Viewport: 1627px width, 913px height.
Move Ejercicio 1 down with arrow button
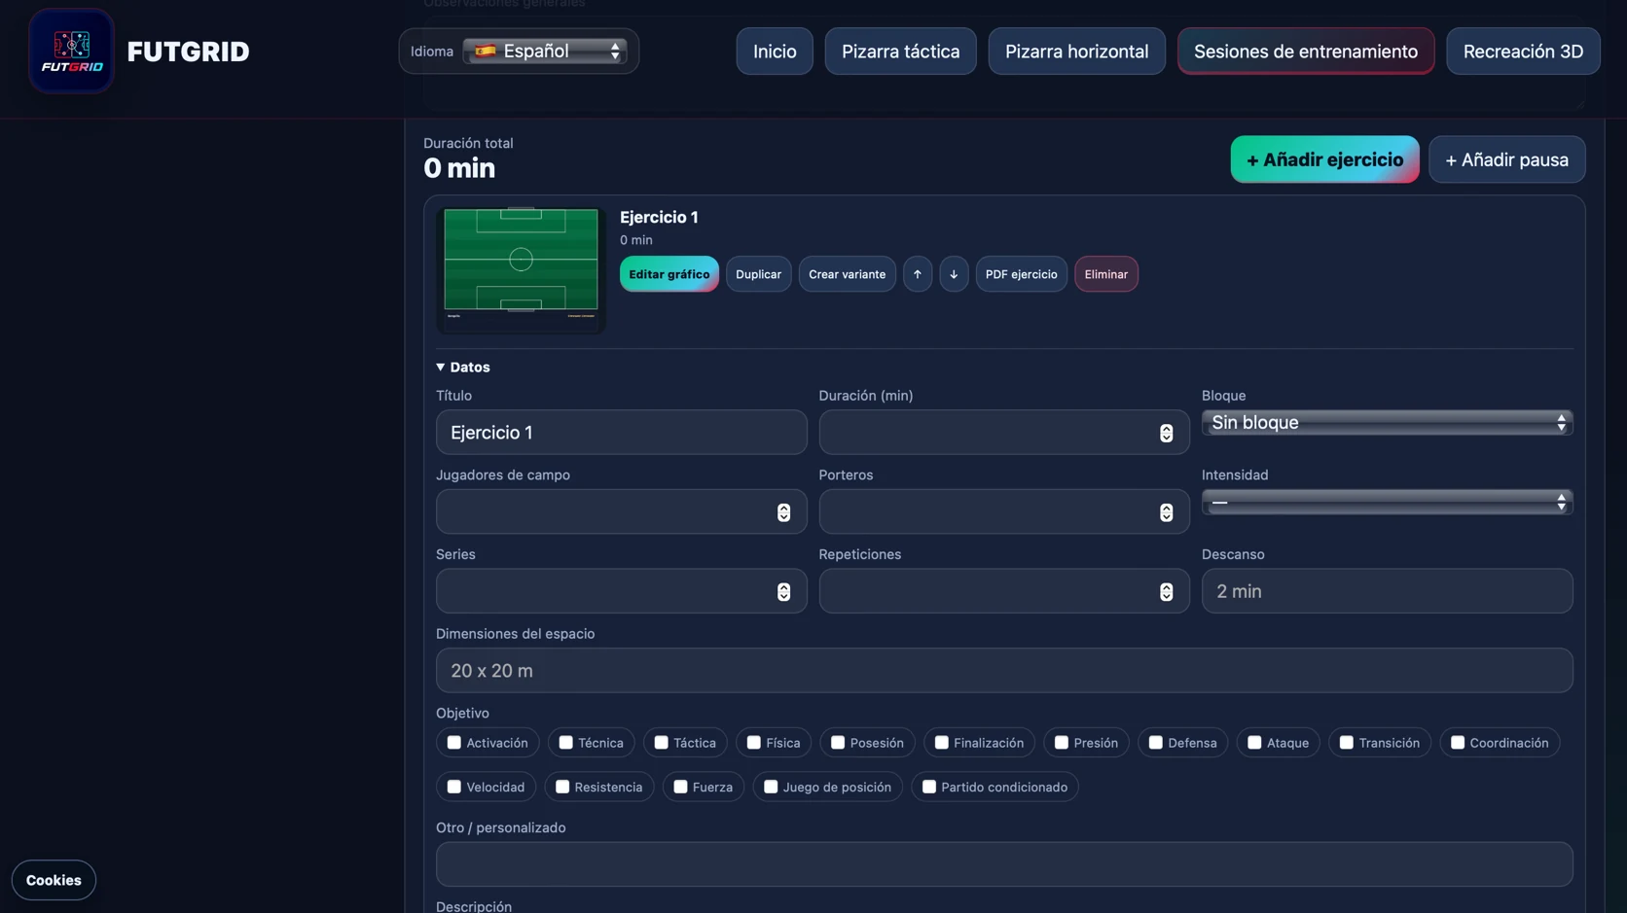point(954,274)
